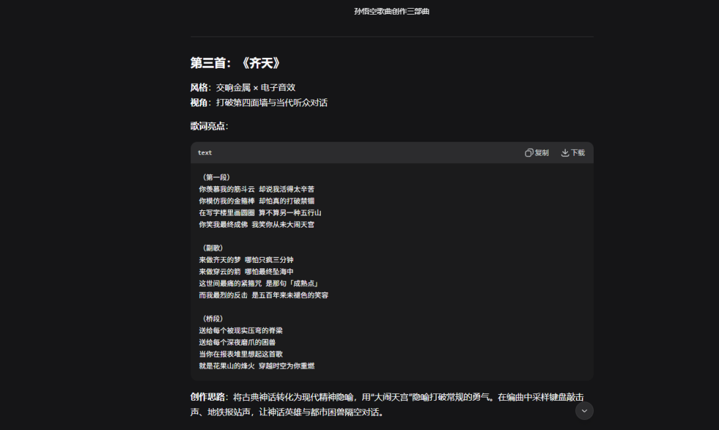Click the copy (复制) icon on the code block
Image resolution: width=719 pixels, height=430 pixels.
coord(536,152)
